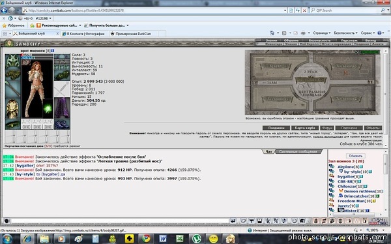Expand Получить больше до... dropdown arrow
391x244 pixels.
pyautogui.click(x=128, y=25)
